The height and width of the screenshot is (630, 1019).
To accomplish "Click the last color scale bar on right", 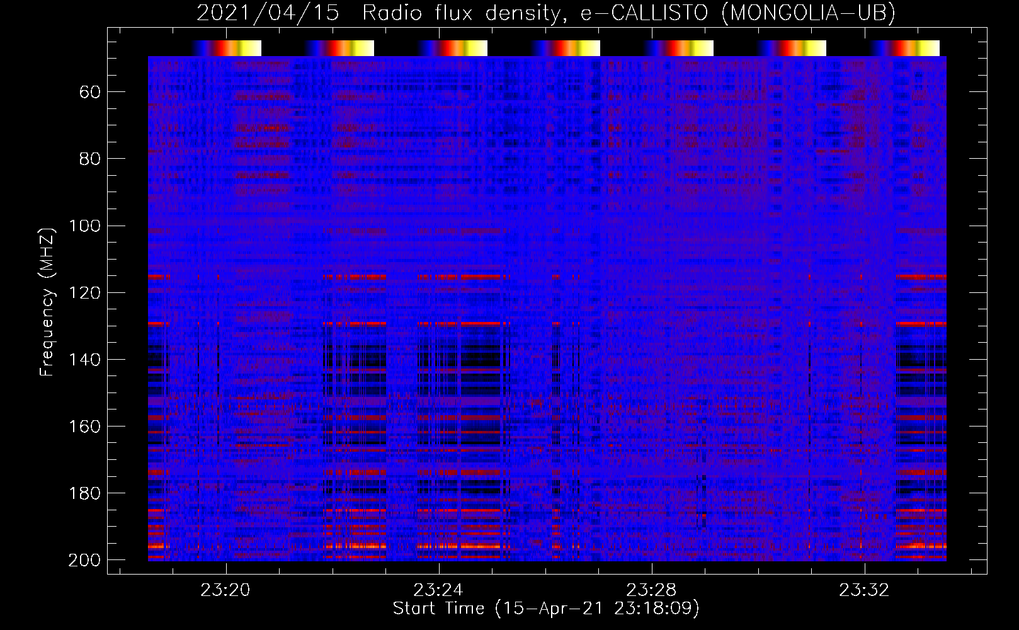I will point(905,48).
